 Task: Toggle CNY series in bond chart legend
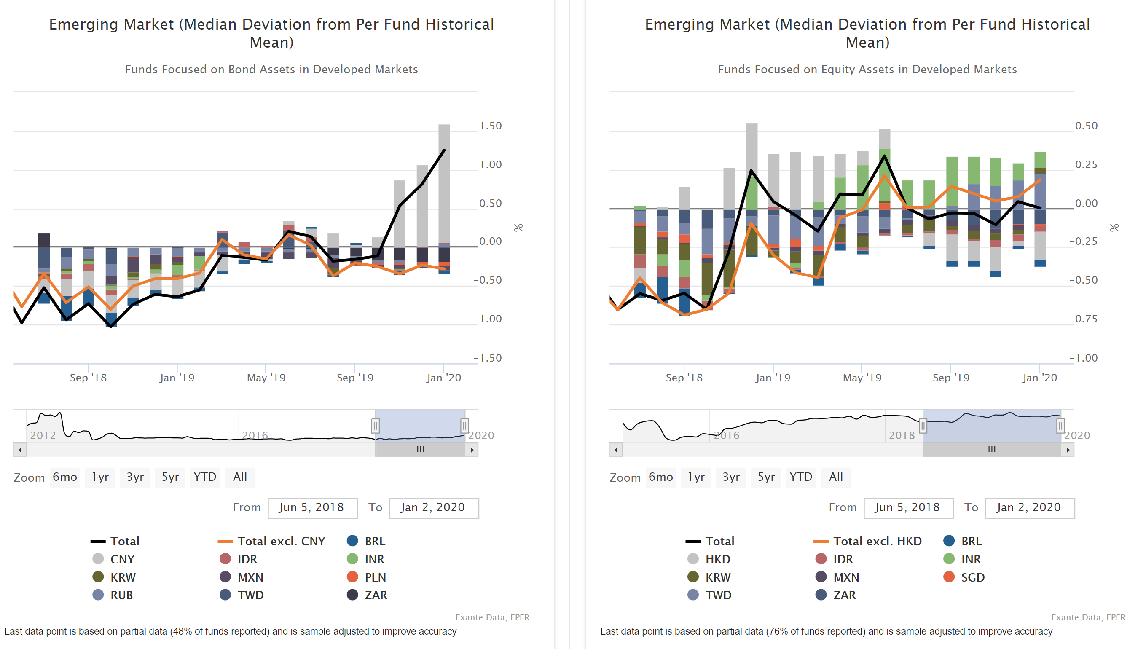coord(122,559)
